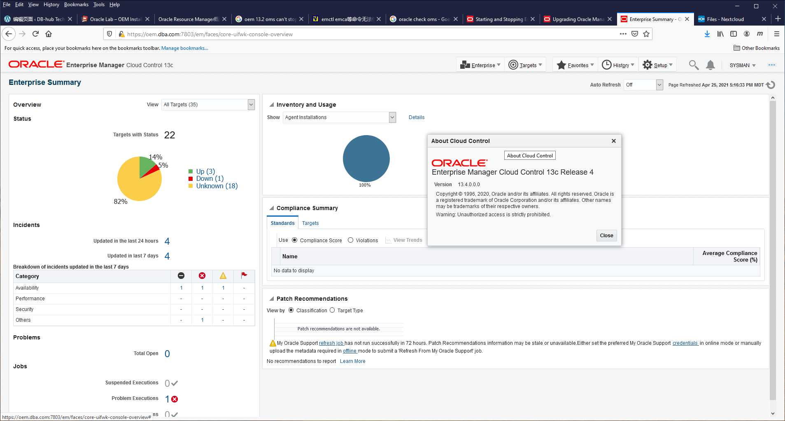Click the Firefox account avatar icon
This screenshot has height=421, width=785.
[x=747, y=34]
